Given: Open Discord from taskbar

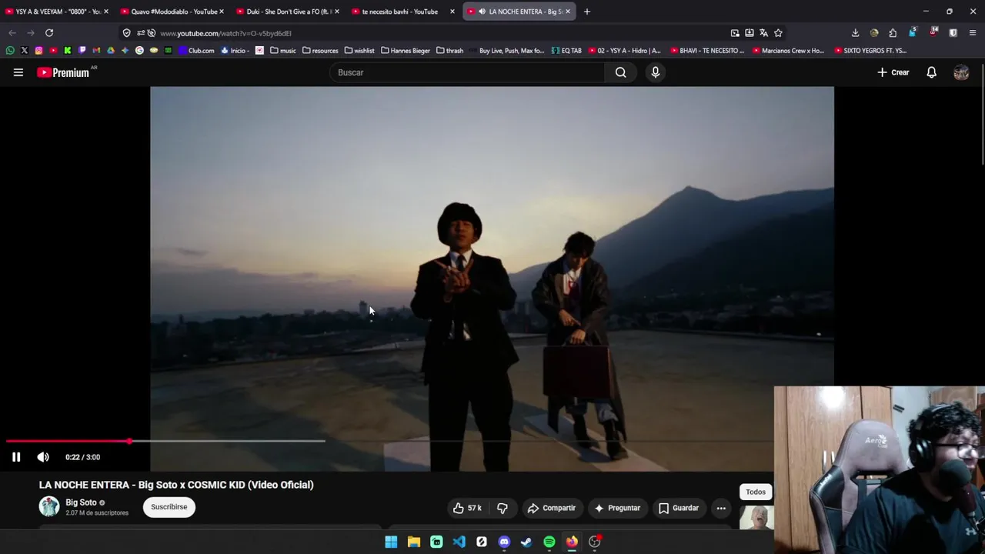Looking at the screenshot, I should 504,542.
